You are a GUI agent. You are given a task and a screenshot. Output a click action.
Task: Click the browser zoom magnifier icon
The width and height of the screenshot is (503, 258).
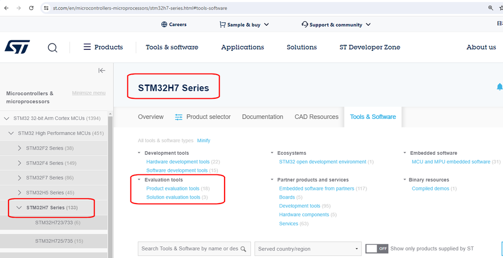[491, 8]
